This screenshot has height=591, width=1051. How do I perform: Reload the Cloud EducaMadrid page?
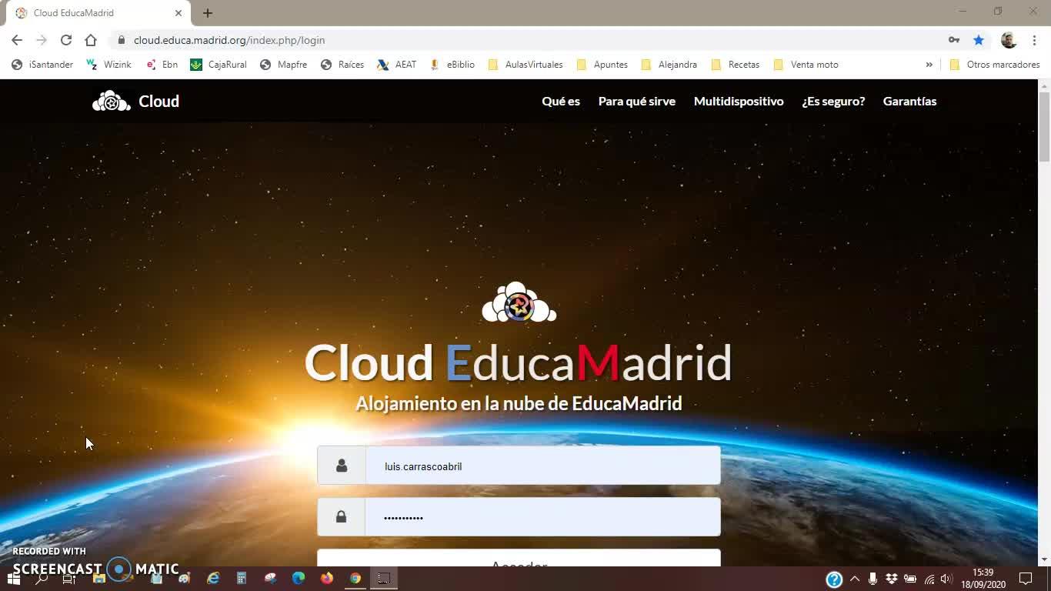click(x=66, y=40)
